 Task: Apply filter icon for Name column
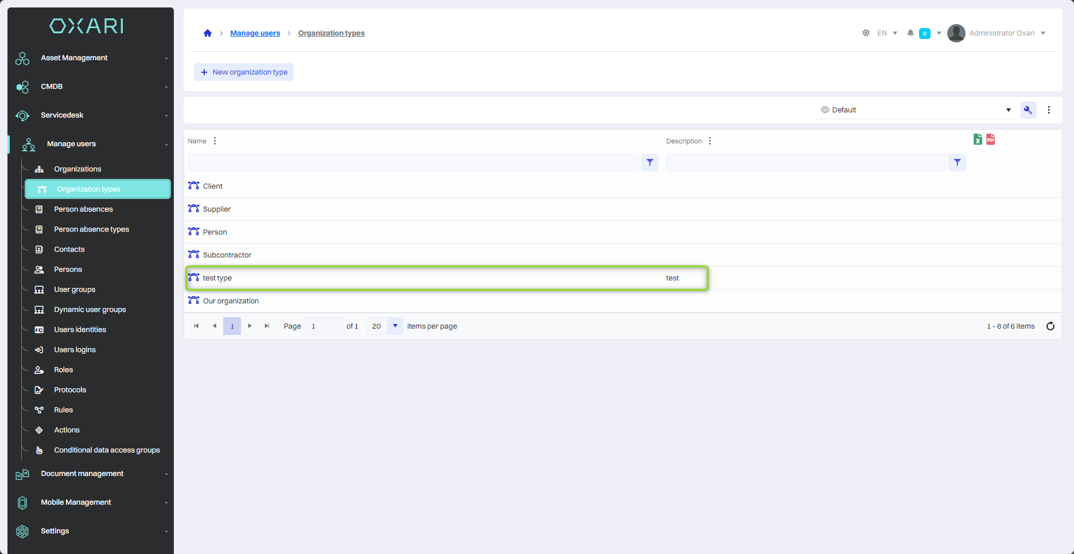coord(649,163)
